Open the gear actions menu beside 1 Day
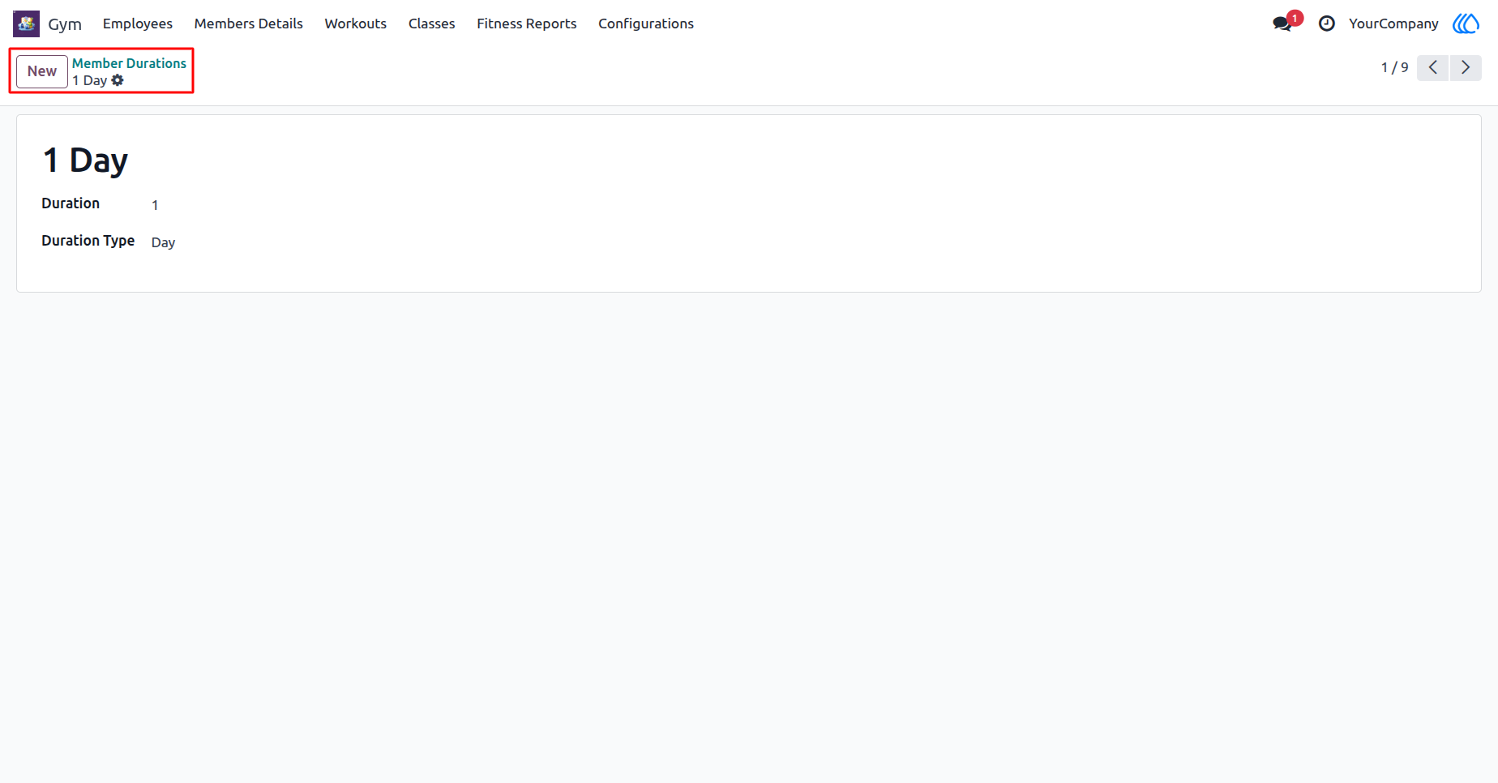The width and height of the screenshot is (1498, 783). tap(118, 80)
